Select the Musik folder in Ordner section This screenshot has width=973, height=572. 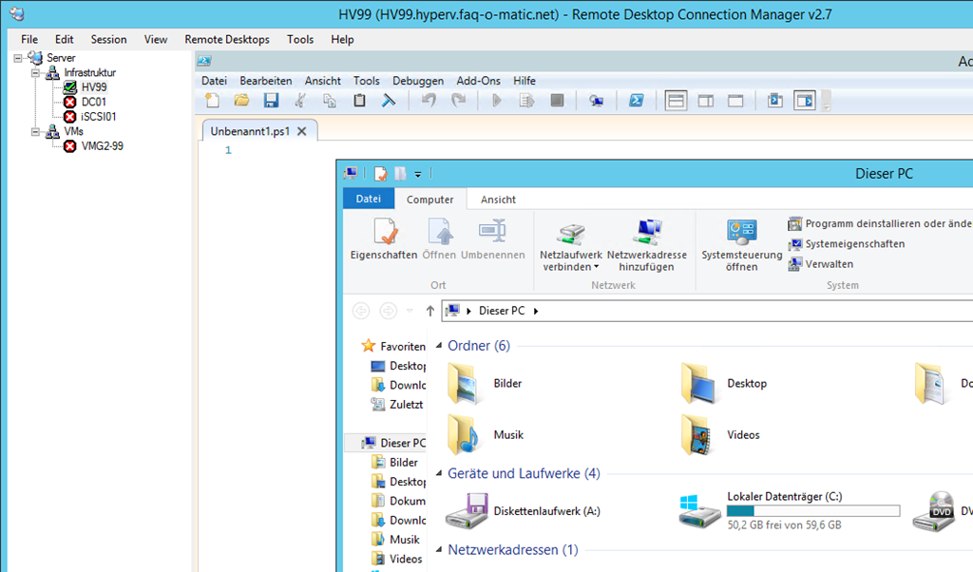pyautogui.click(x=486, y=435)
